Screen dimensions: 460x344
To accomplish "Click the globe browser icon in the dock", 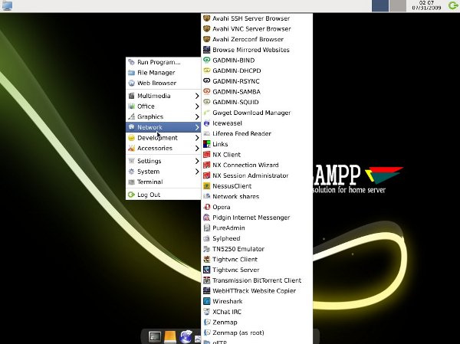I will click(x=186, y=336).
